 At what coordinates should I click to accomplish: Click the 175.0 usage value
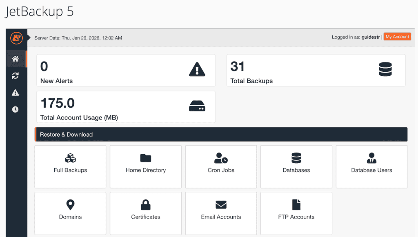coord(58,103)
